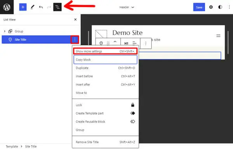This screenshot has width=233, height=149.
Task: Choose Remove Site Title
Action: pos(105,142)
